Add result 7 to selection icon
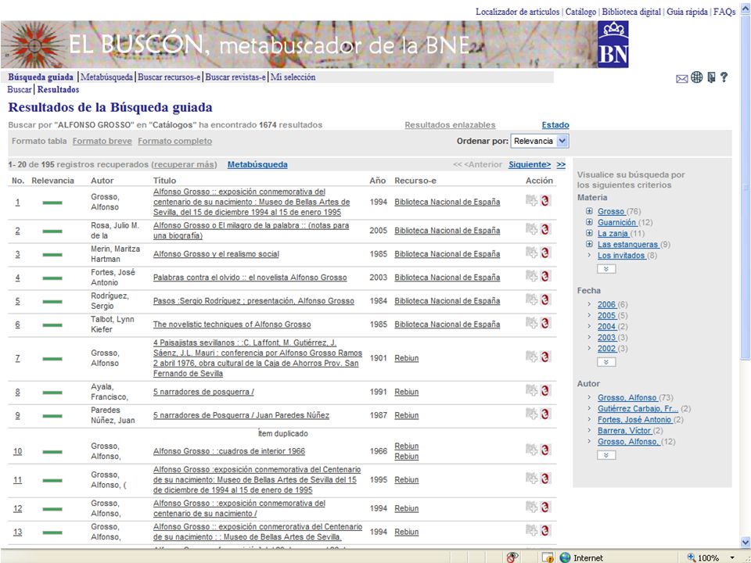Viewport: 751px width, 563px height. (531, 357)
